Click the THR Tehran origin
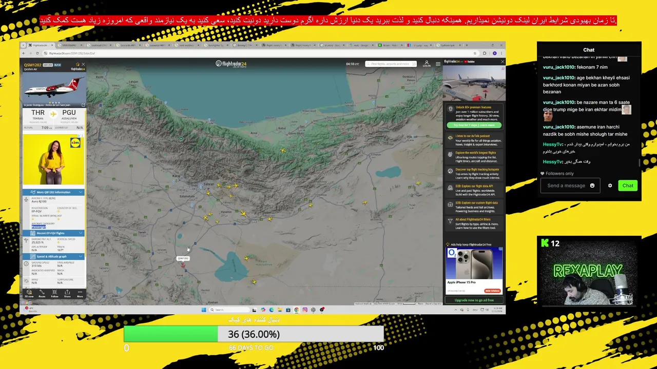This screenshot has width=657, height=369. [x=38, y=114]
